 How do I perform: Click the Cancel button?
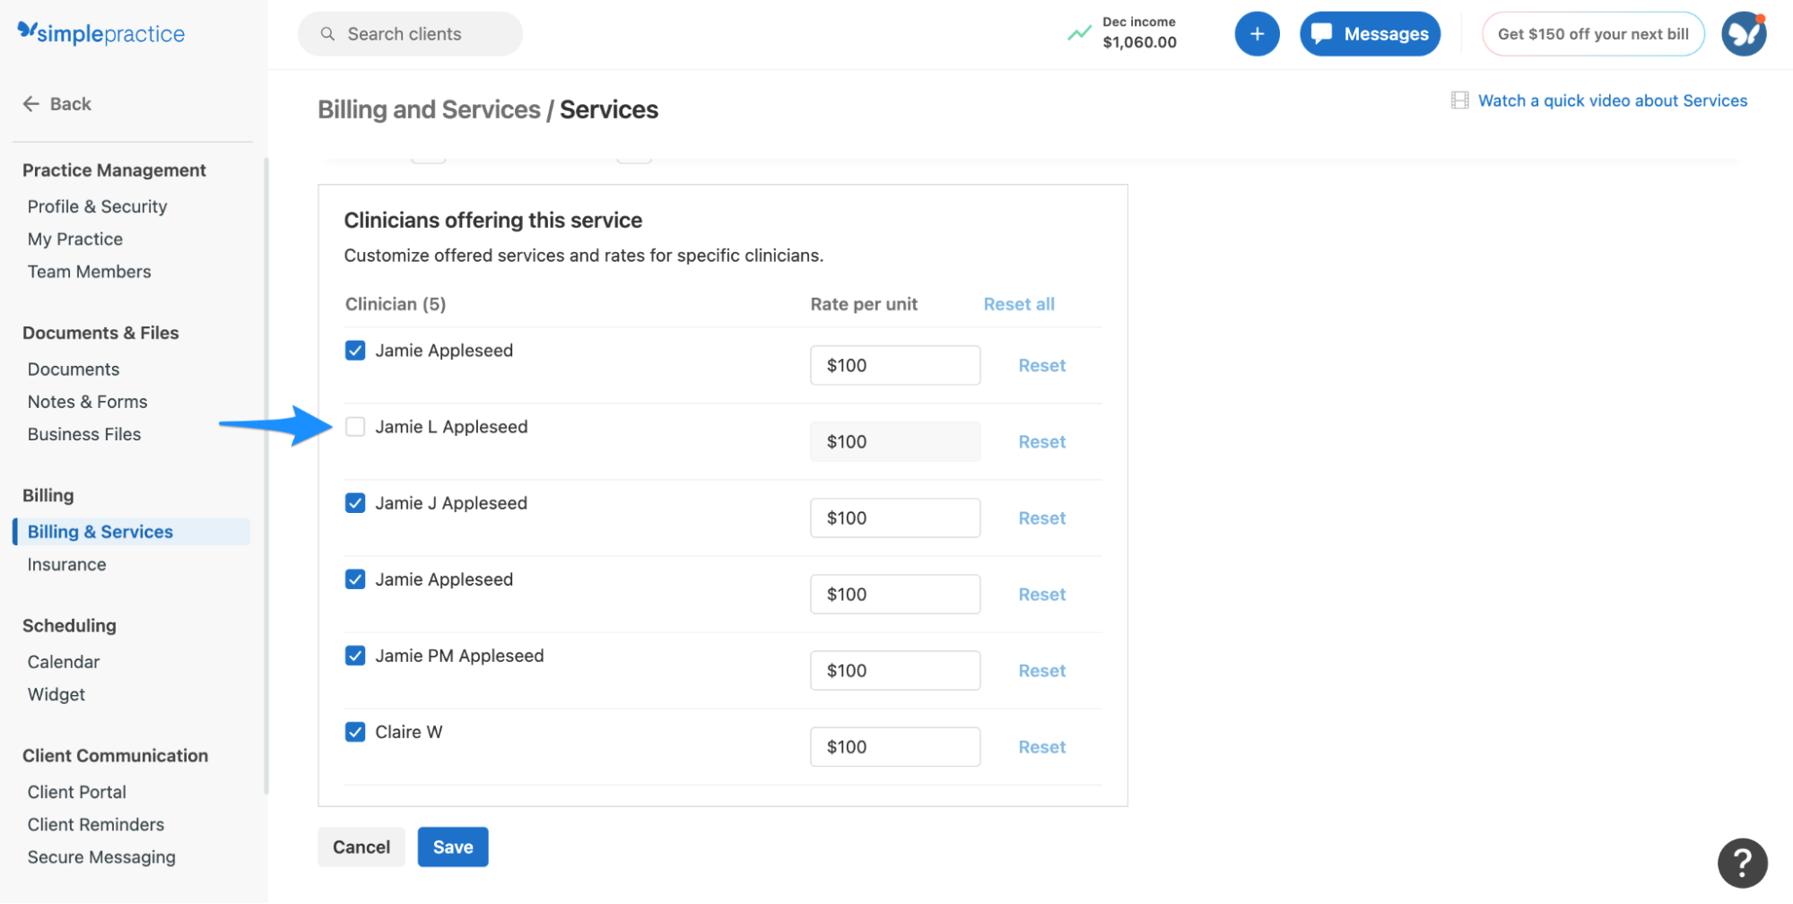(361, 847)
